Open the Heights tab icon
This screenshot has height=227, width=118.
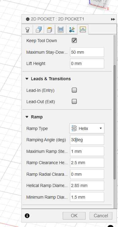click(50, 30)
